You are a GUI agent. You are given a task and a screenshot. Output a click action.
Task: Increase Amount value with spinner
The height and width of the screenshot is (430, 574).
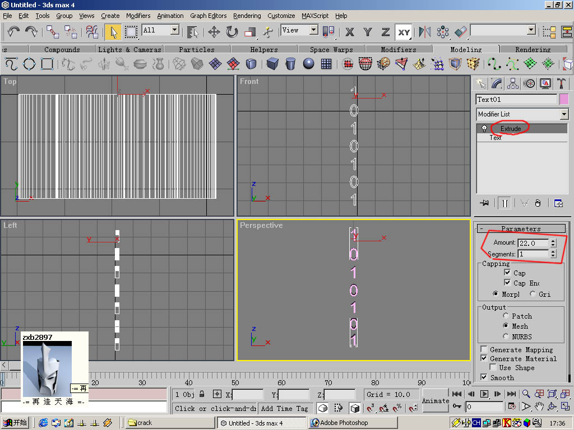(x=553, y=241)
